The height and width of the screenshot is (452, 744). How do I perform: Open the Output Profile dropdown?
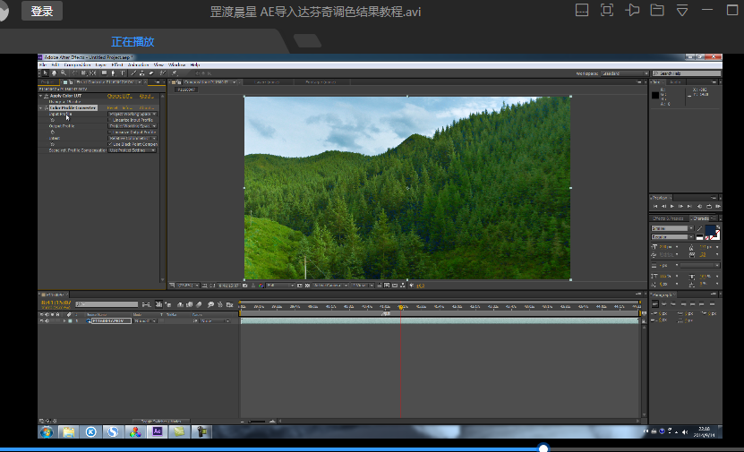133,126
